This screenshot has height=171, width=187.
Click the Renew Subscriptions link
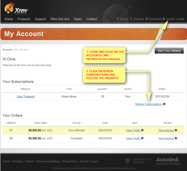tap(149, 104)
